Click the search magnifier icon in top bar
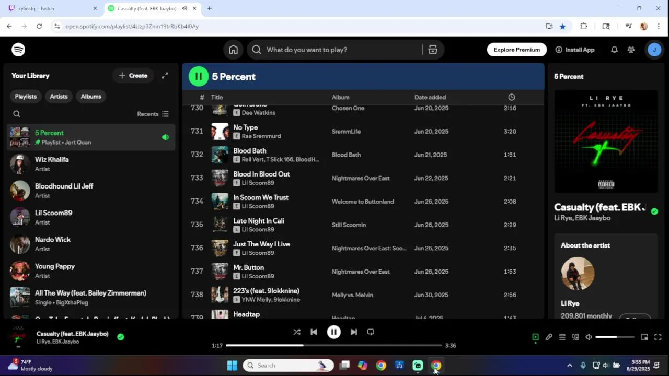This screenshot has width=669, height=376. pyautogui.click(x=256, y=50)
